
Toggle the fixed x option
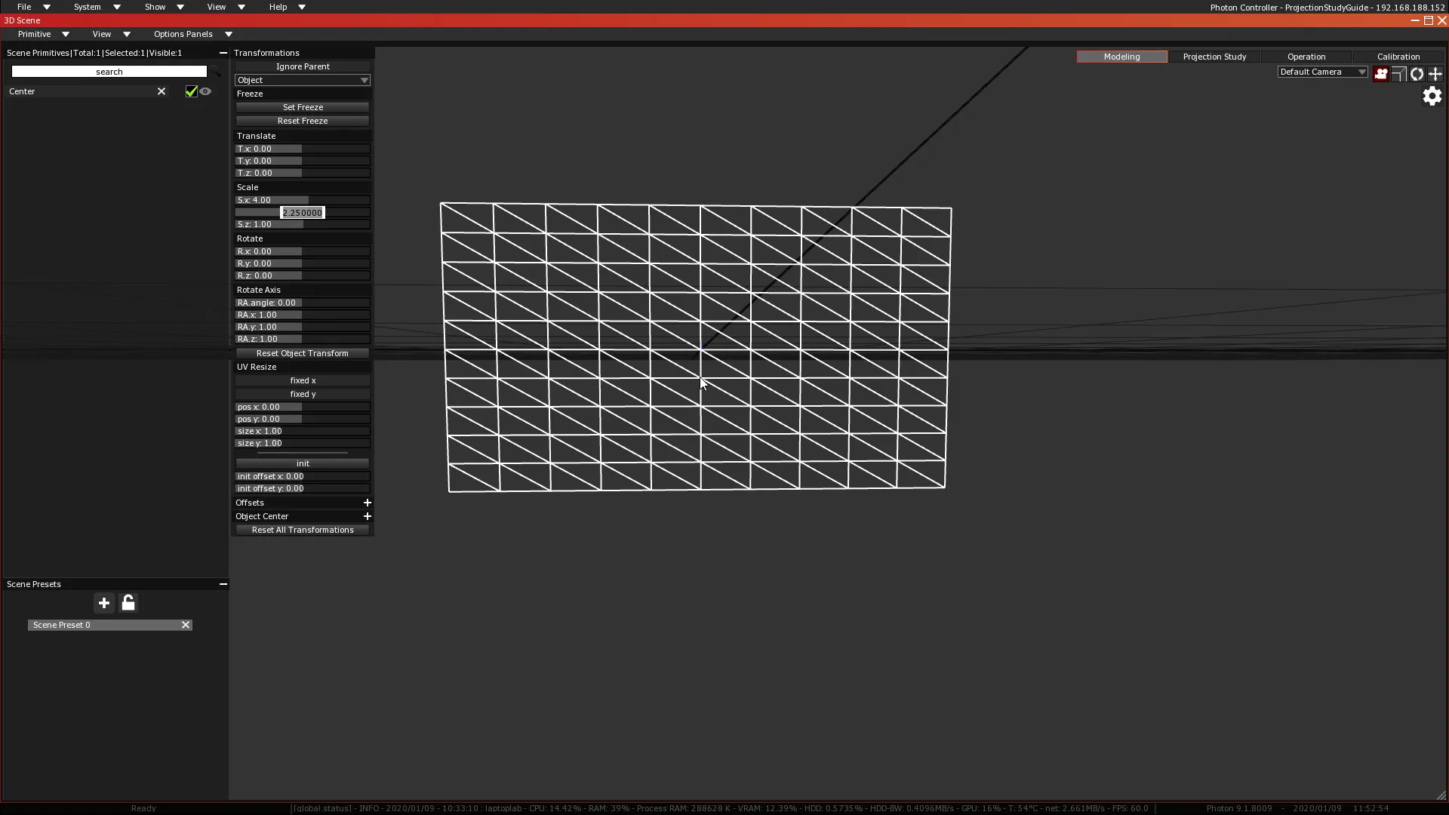(x=303, y=380)
